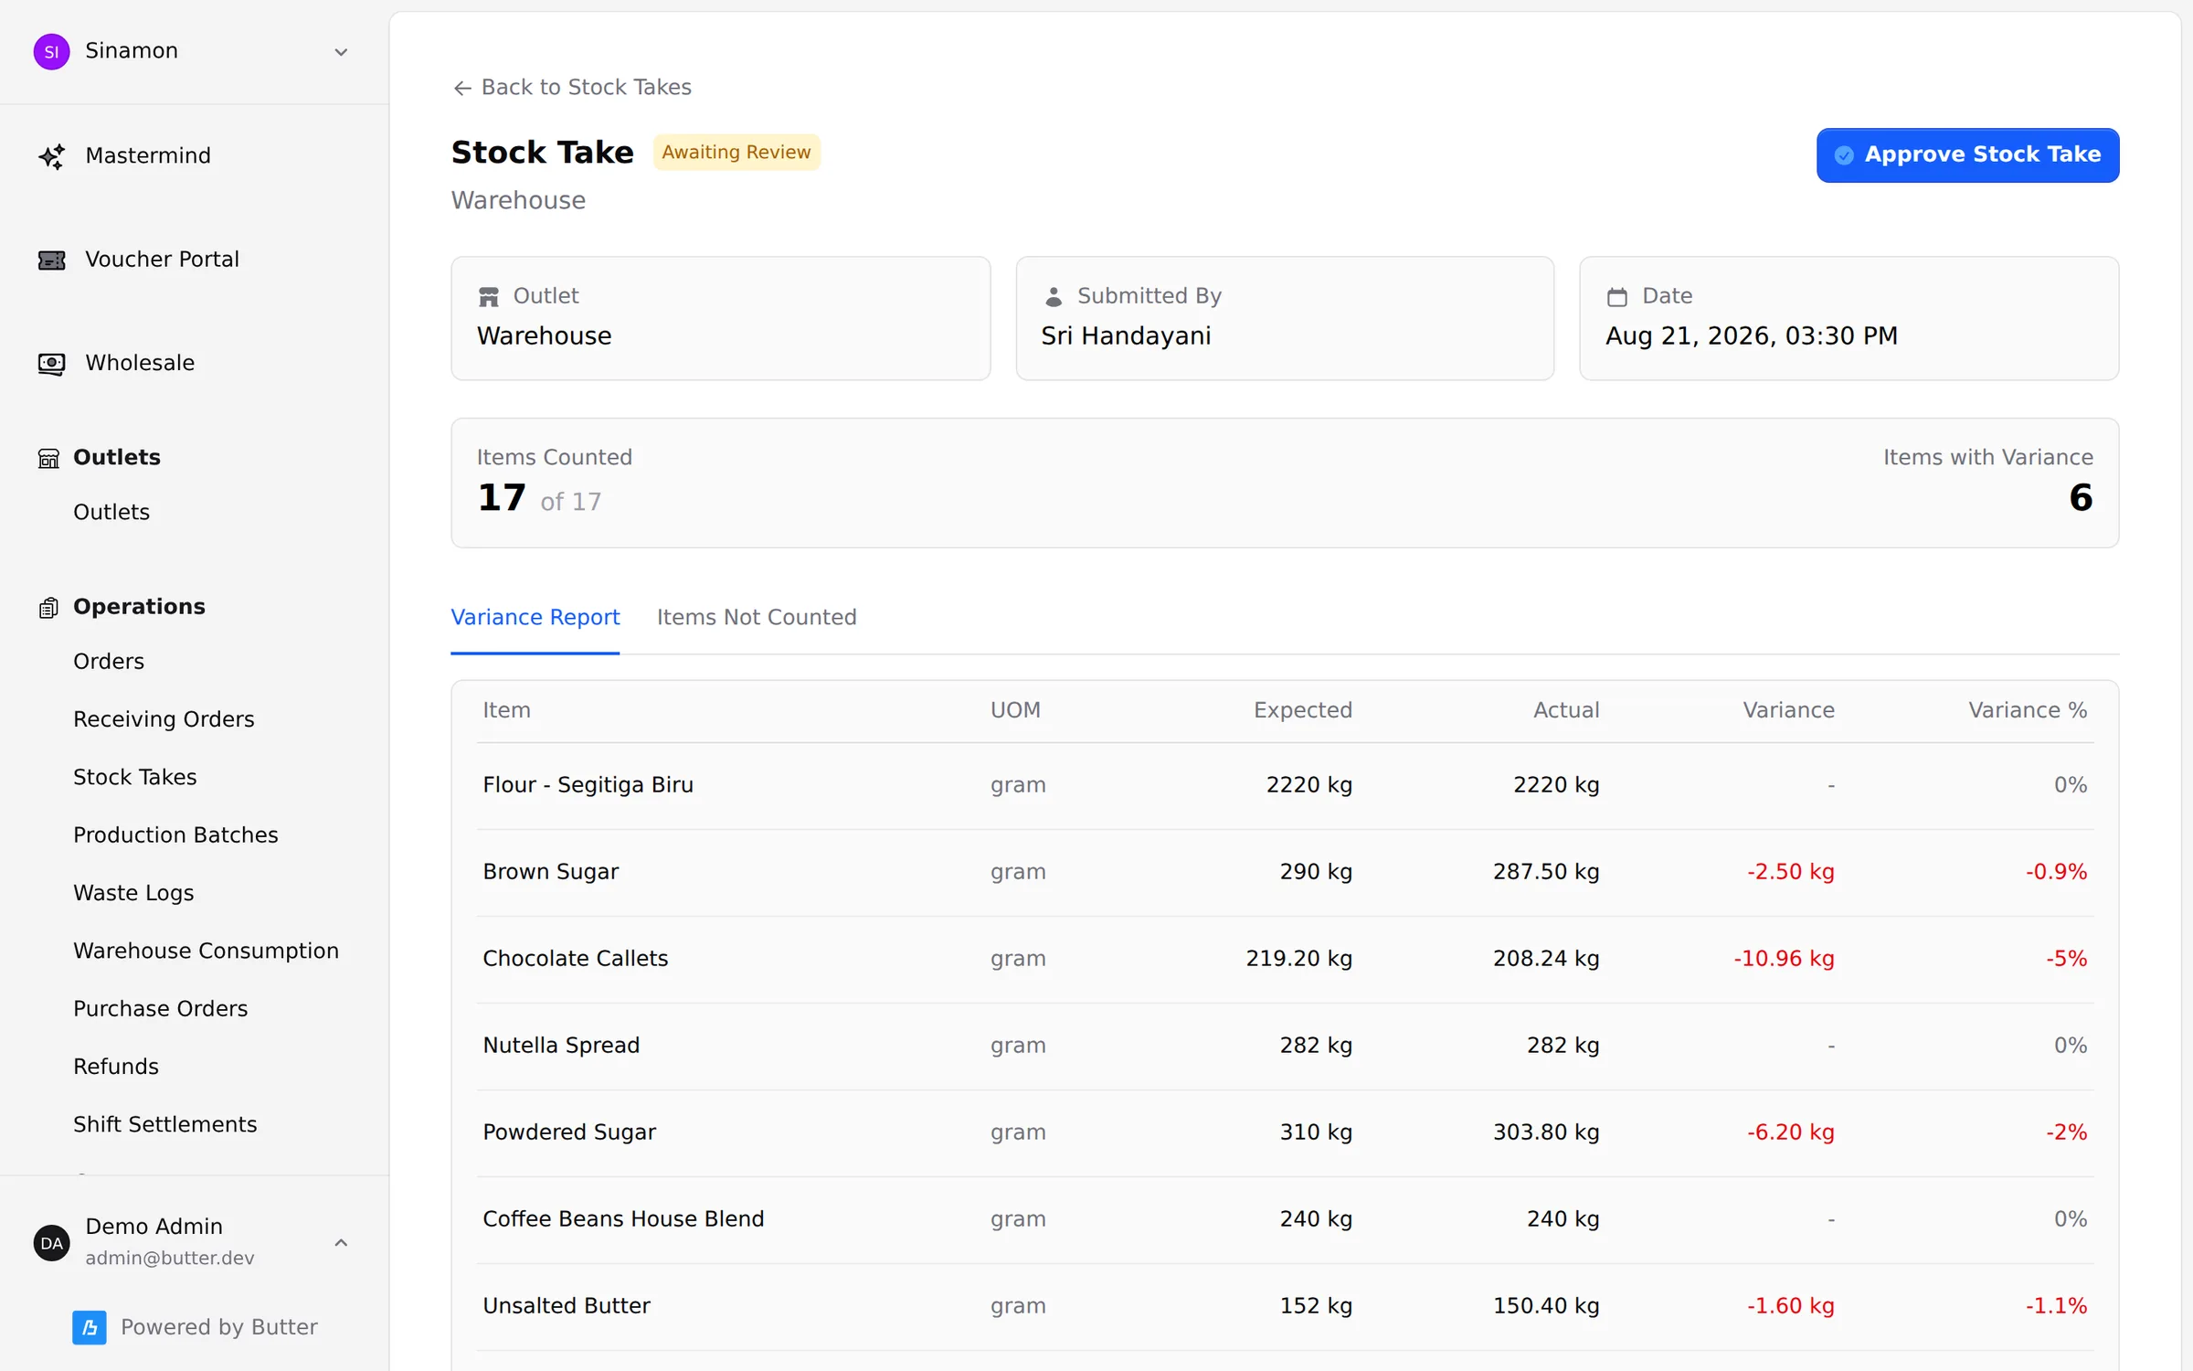Click the Outlet store icon in card
The image size is (2193, 1371).
[489, 297]
